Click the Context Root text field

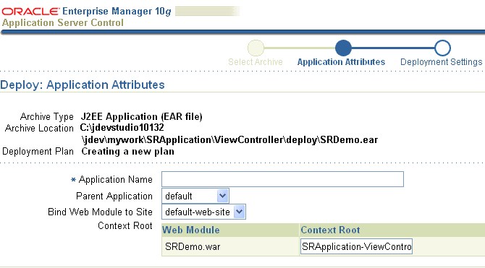[356, 246]
